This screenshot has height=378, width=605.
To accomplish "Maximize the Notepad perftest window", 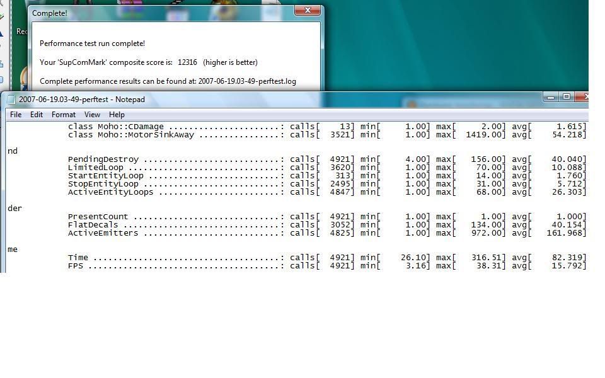I will [x=566, y=97].
